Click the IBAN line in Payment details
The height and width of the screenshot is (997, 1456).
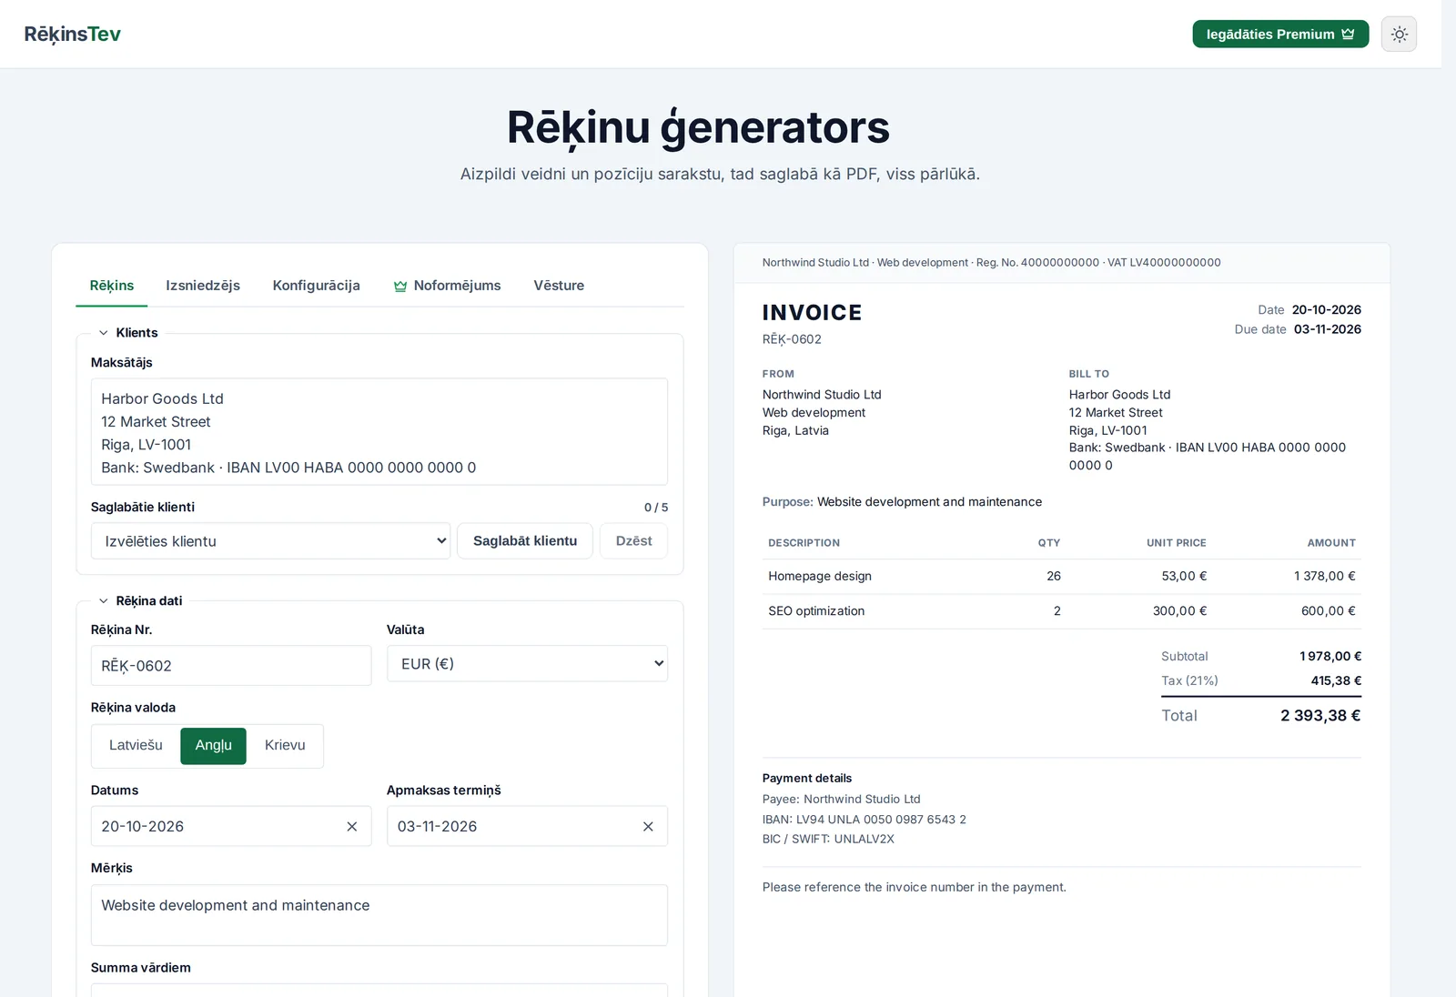click(x=864, y=820)
